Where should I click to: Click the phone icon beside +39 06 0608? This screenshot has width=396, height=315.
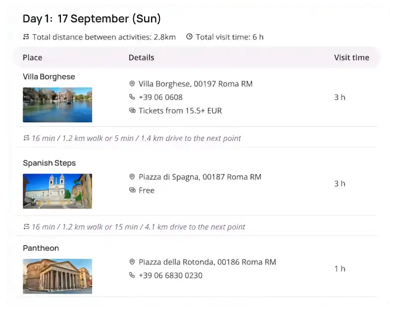tap(132, 97)
